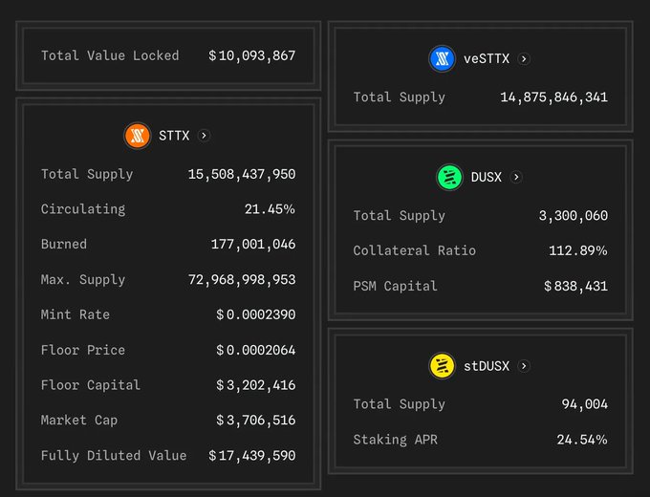This screenshot has height=497, width=650.
Task: Click the DUSX token name label
Action: (486, 177)
